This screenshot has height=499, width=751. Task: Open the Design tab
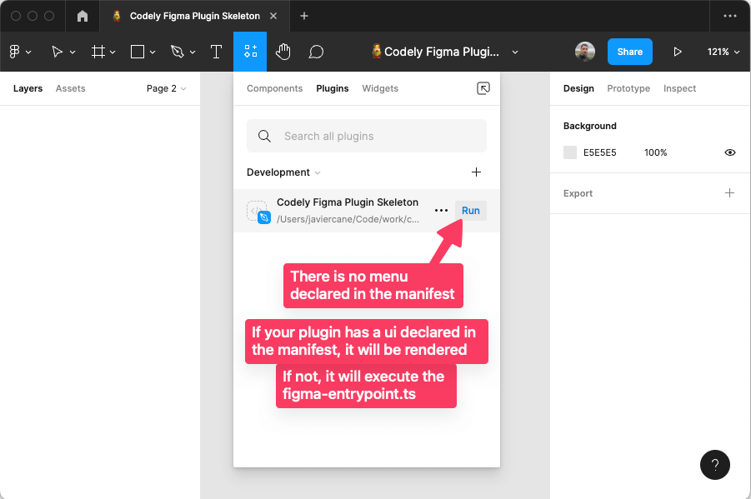point(578,88)
